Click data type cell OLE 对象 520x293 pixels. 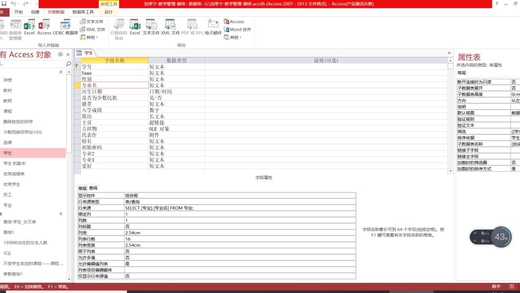[x=176, y=129]
